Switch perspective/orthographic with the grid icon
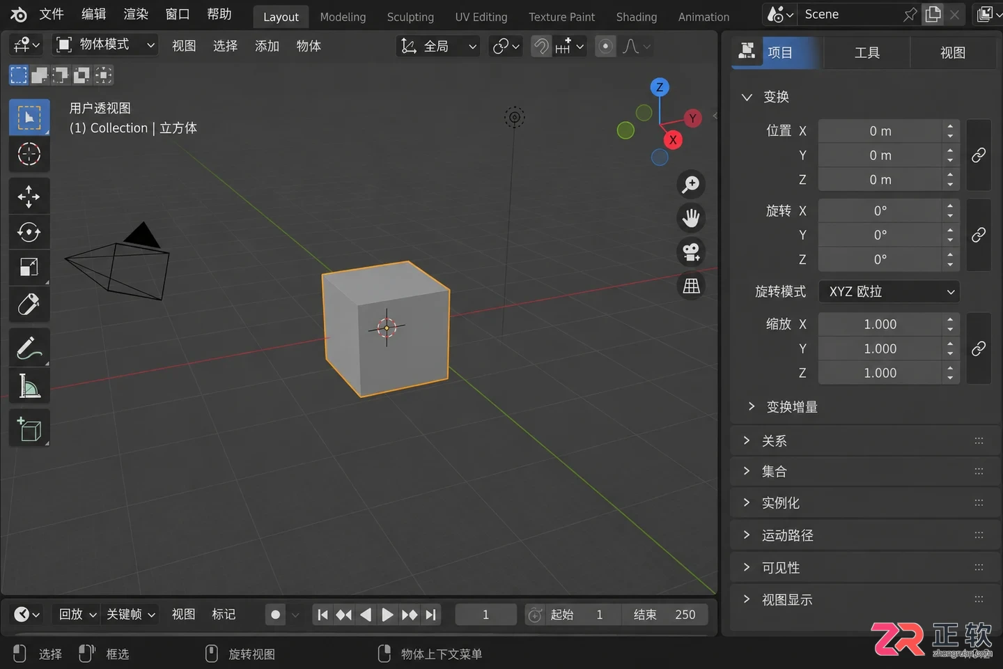The width and height of the screenshot is (1003, 669). coord(691,286)
